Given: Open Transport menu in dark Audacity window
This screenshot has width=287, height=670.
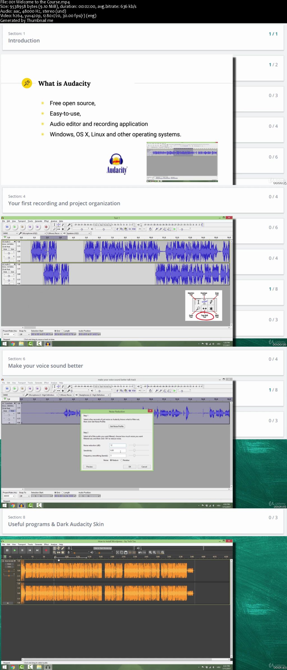Looking at the screenshot, I should point(22,544).
